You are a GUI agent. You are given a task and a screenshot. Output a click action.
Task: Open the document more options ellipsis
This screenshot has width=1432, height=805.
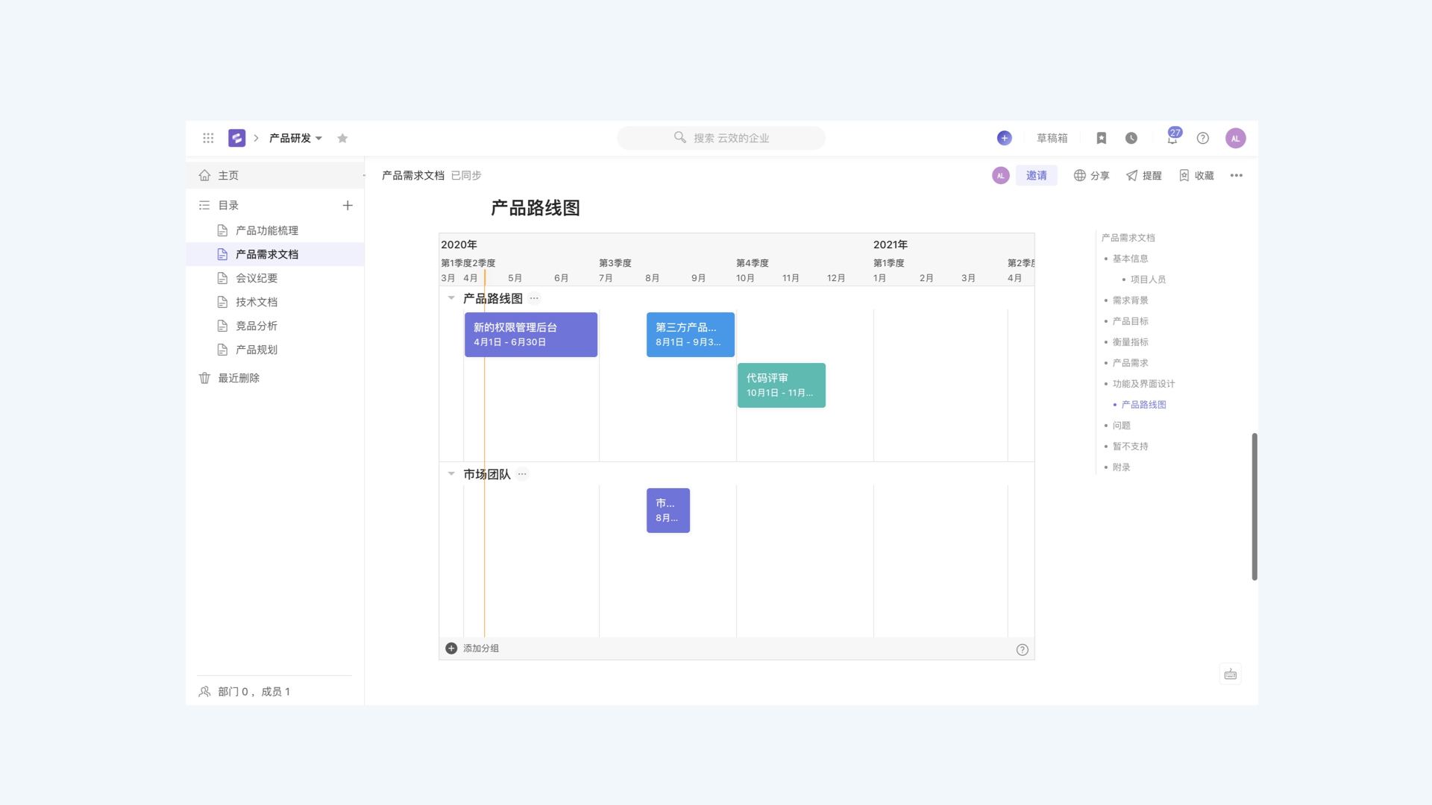tap(1237, 175)
